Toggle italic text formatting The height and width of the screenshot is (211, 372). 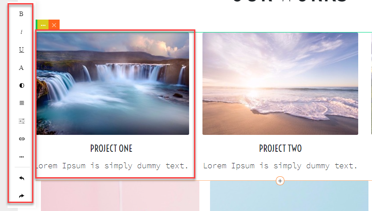point(21,32)
